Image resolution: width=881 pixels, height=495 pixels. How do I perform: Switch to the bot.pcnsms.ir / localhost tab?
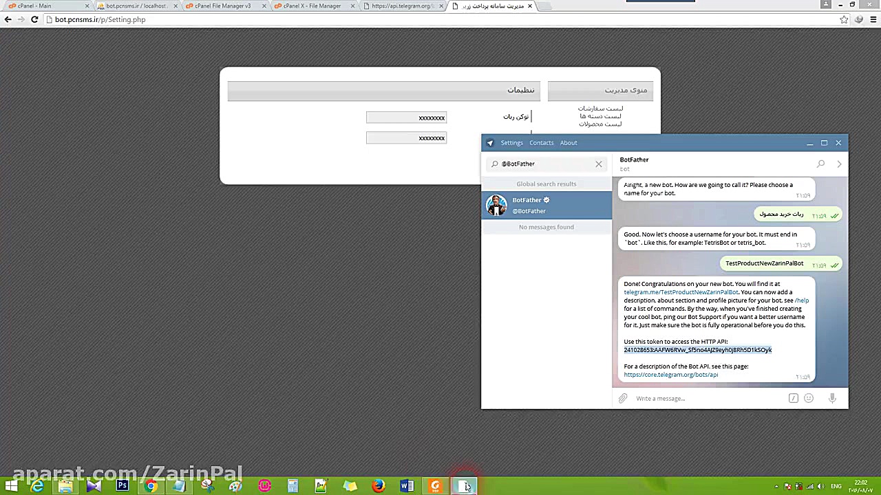click(136, 6)
